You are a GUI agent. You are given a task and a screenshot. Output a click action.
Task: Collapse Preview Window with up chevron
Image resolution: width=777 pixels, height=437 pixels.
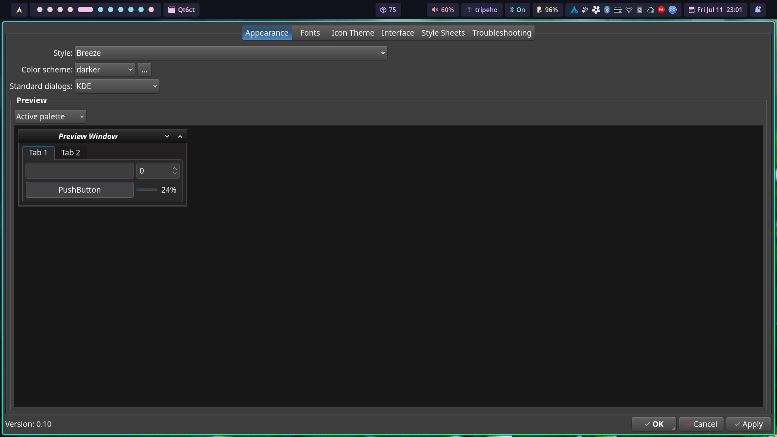pos(180,136)
